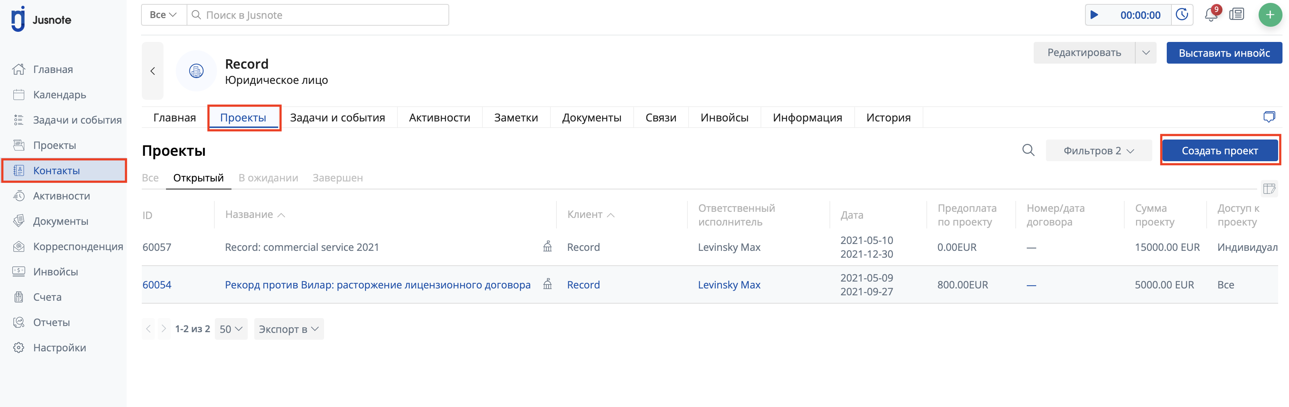Switch to Проекты tab of contact

point(243,117)
